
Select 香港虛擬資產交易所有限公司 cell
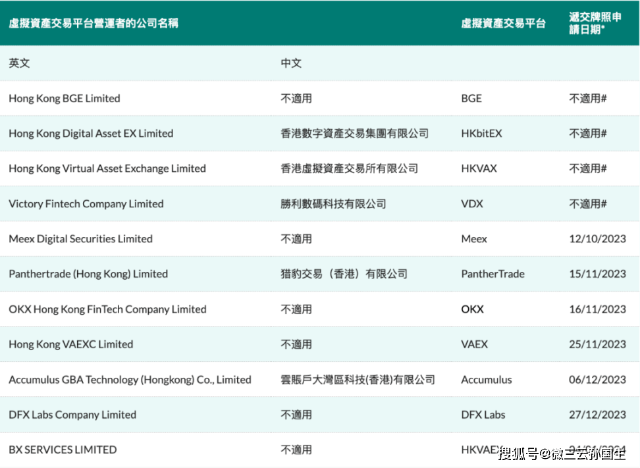pyautogui.click(x=348, y=168)
